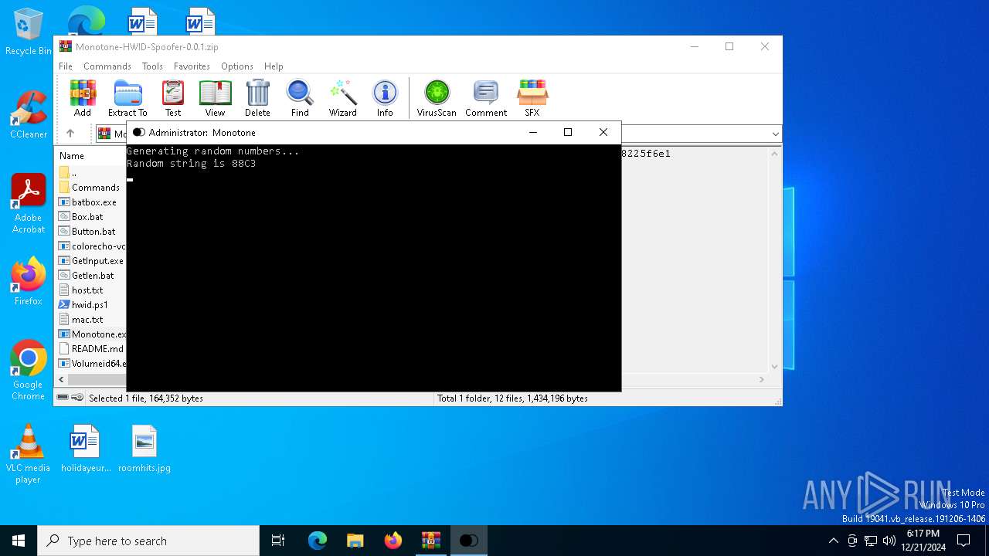Maximize the Monotone console window
Image resolution: width=989 pixels, height=556 pixels.
[568, 132]
